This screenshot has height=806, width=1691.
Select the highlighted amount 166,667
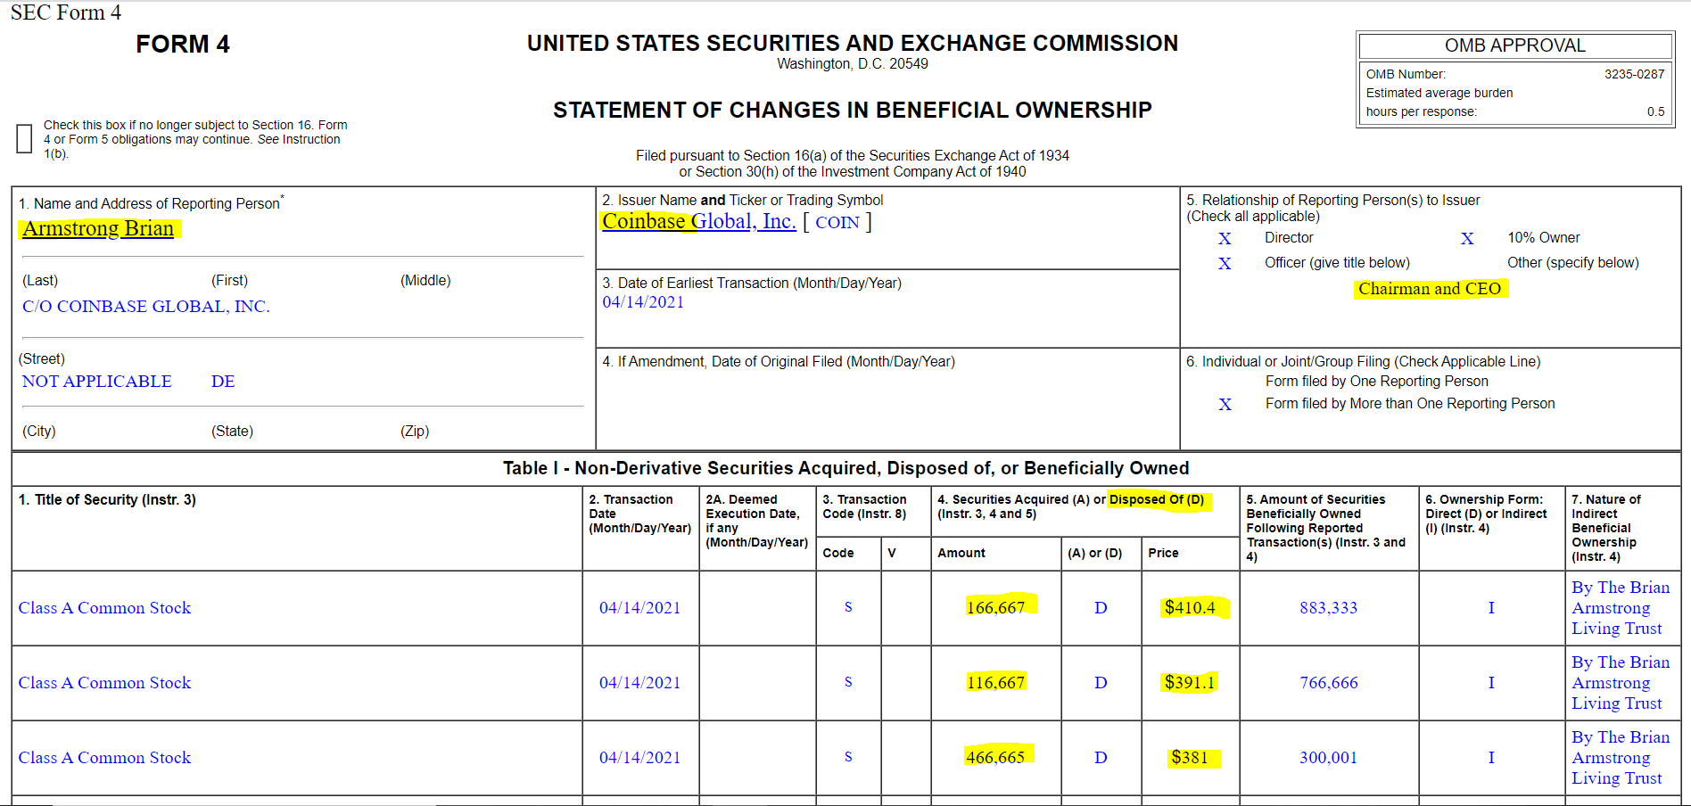point(995,607)
